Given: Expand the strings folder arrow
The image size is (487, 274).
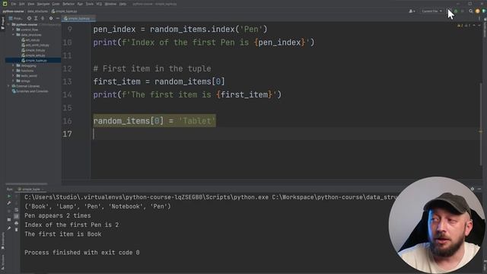Looking at the screenshot, I should tap(13, 81).
